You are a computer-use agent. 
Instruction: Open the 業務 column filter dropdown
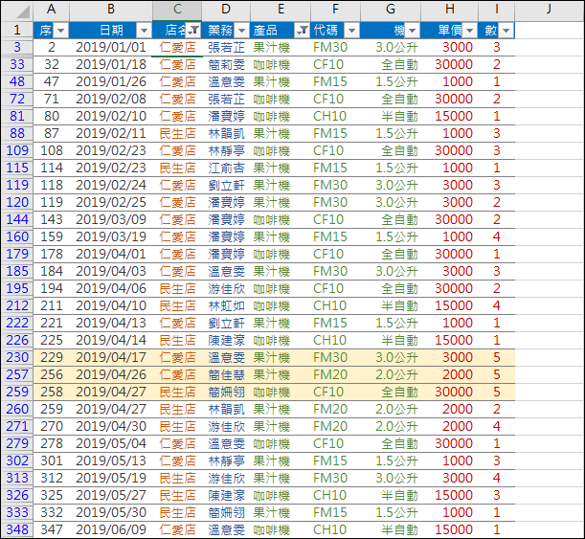pos(242,31)
